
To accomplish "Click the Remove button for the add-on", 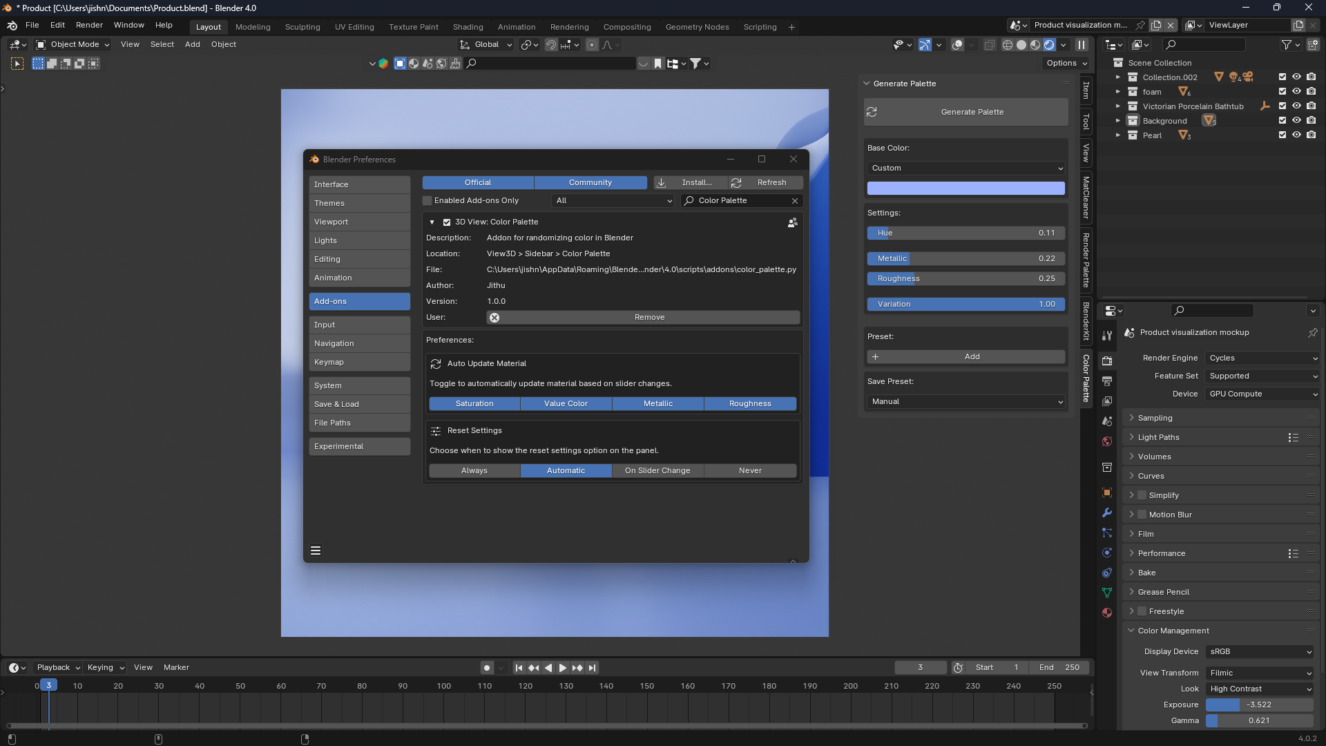I will point(649,317).
